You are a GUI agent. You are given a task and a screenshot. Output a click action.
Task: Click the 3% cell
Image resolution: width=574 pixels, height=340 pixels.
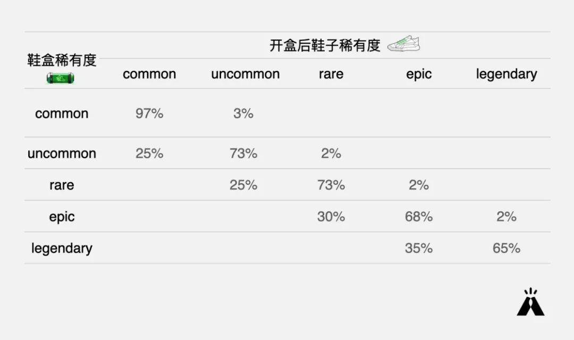[x=243, y=114]
